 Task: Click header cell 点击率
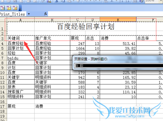click(150, 38)
